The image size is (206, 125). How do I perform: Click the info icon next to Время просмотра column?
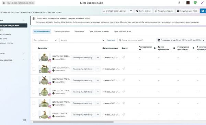click(174, 48)
